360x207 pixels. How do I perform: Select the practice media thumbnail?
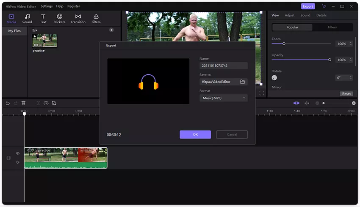tap(44, 41)
